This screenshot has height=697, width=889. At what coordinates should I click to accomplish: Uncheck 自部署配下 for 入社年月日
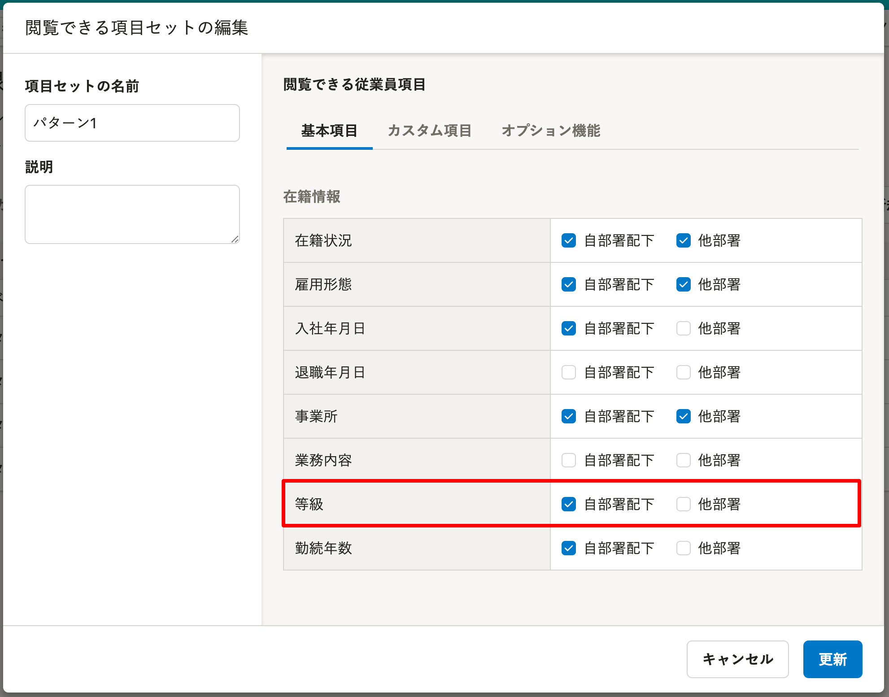pyautogui.click(x=568, y=328)
